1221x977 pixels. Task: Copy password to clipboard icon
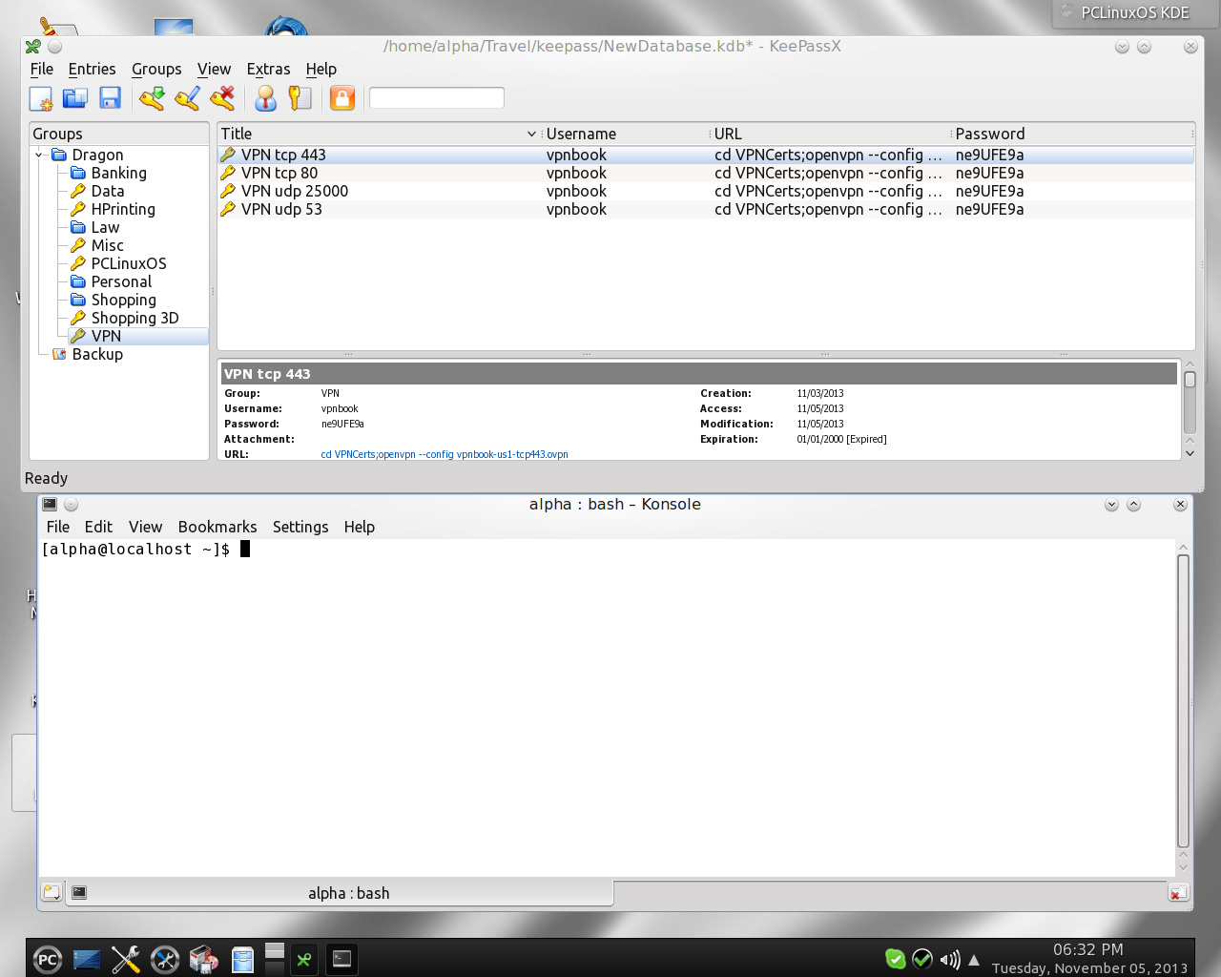point(300,98)
